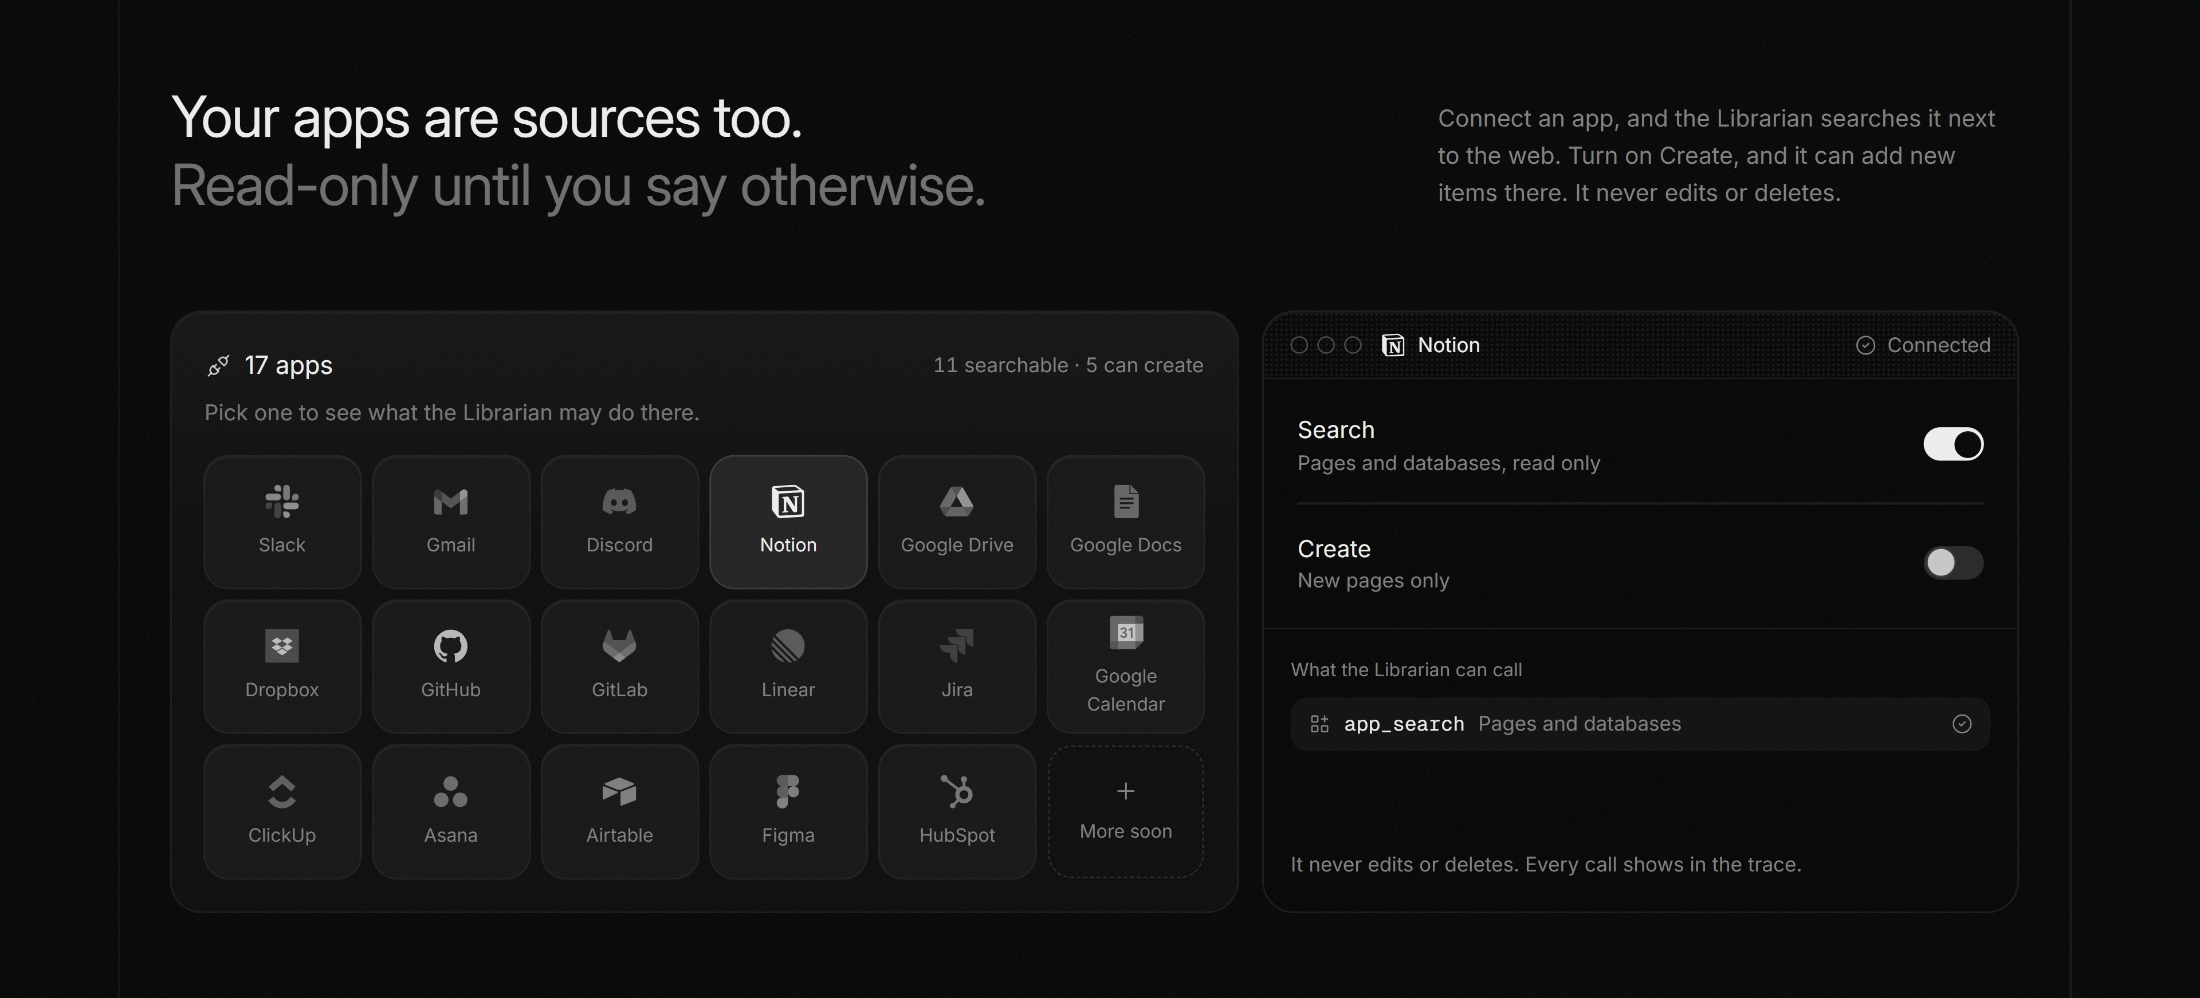Image resolution: width=2200 pixels, height=998 pixels.
Task: Pick the Google Drive tile
Action: pos(957,522)
